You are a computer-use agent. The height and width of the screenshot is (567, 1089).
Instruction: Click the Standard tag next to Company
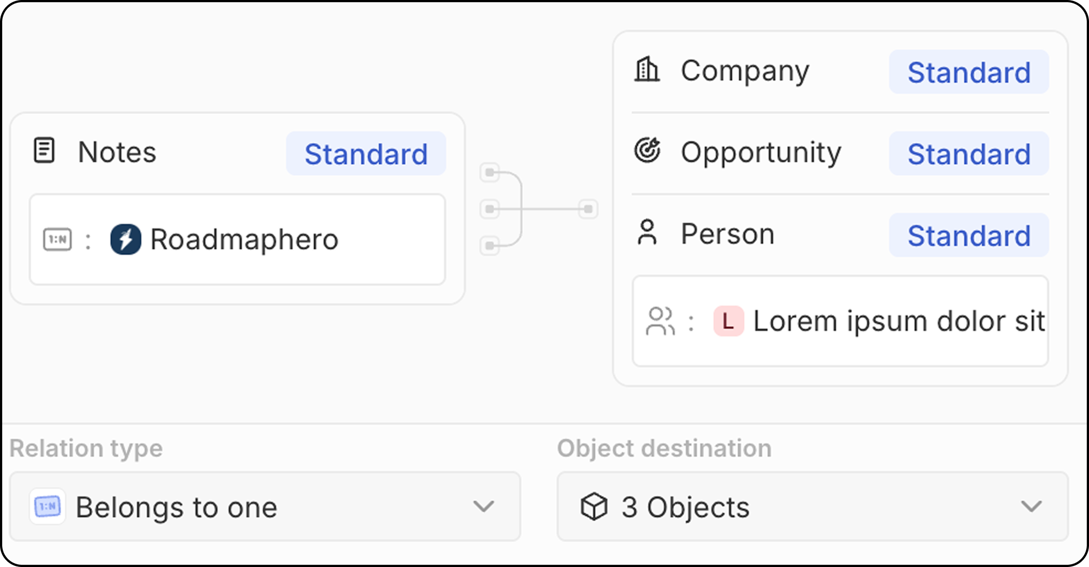click(x=969, y=72)
